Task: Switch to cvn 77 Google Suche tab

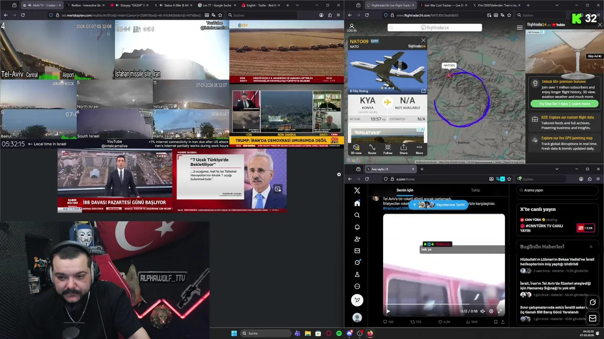Action: 216,5
